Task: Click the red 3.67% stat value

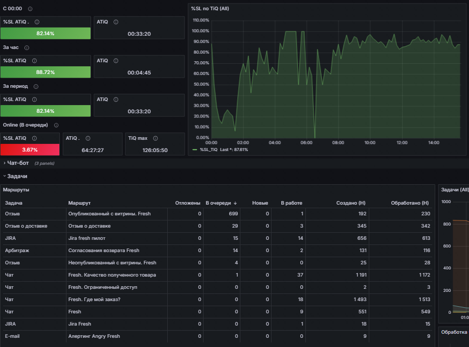Action: click(x=30, y=150)
